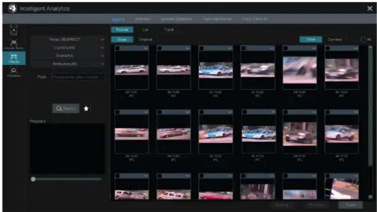Viewport: 377px width, 212px height.
Task: Show Snap images
Action: coord(122,39)
